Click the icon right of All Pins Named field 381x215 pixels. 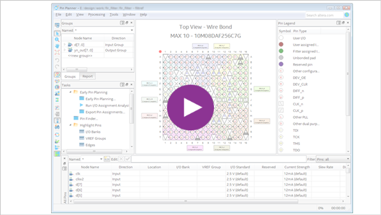point(107,159)
